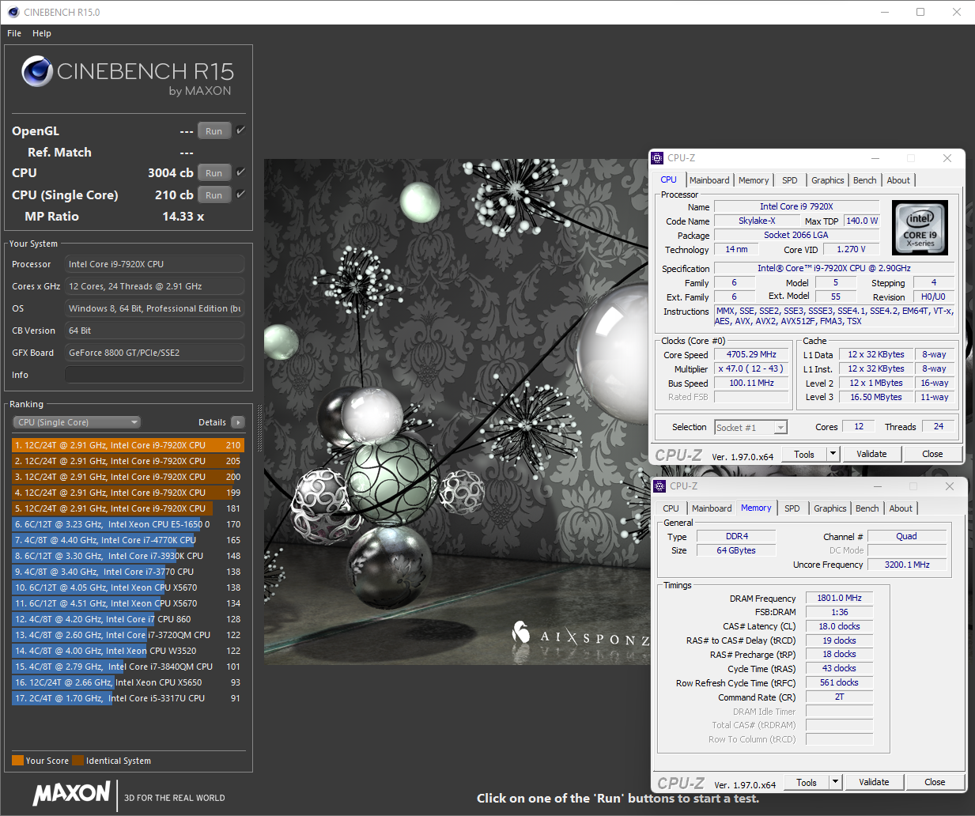Click the Max TDP value 140.0 W
This screenshot has height=816, width=975.
(862, 221)
